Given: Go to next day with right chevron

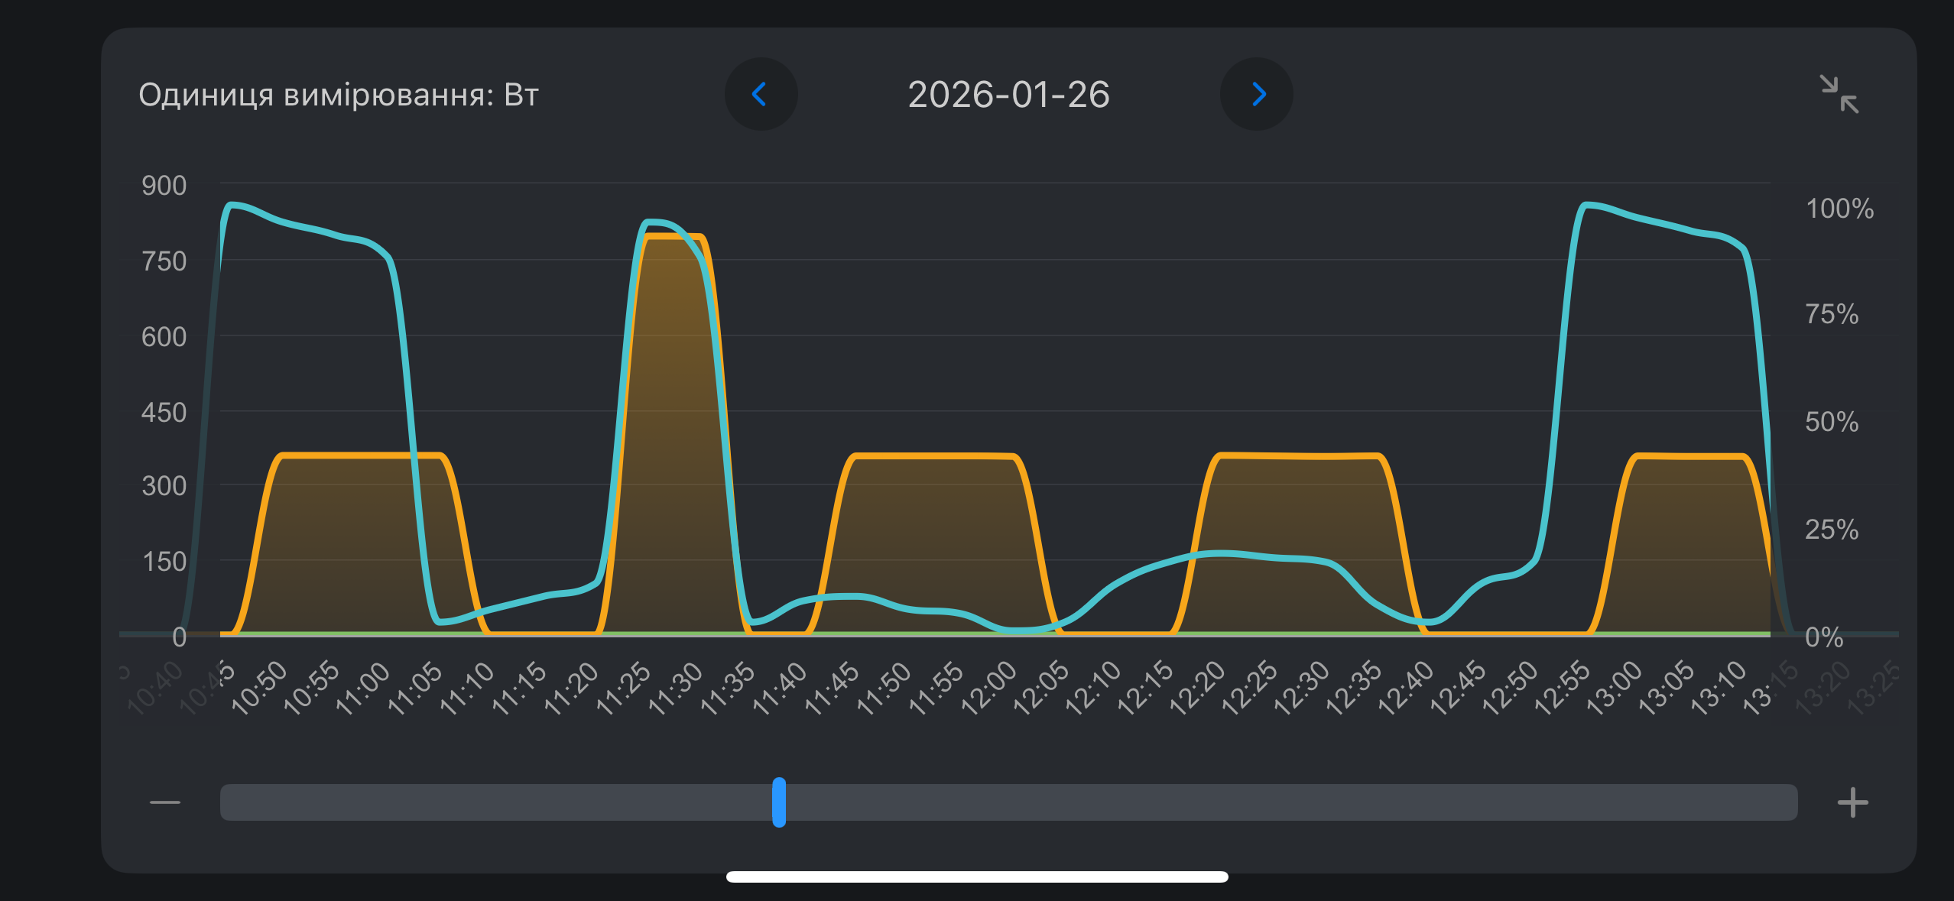Looking at the screenshot, I should click(1258, 94).
